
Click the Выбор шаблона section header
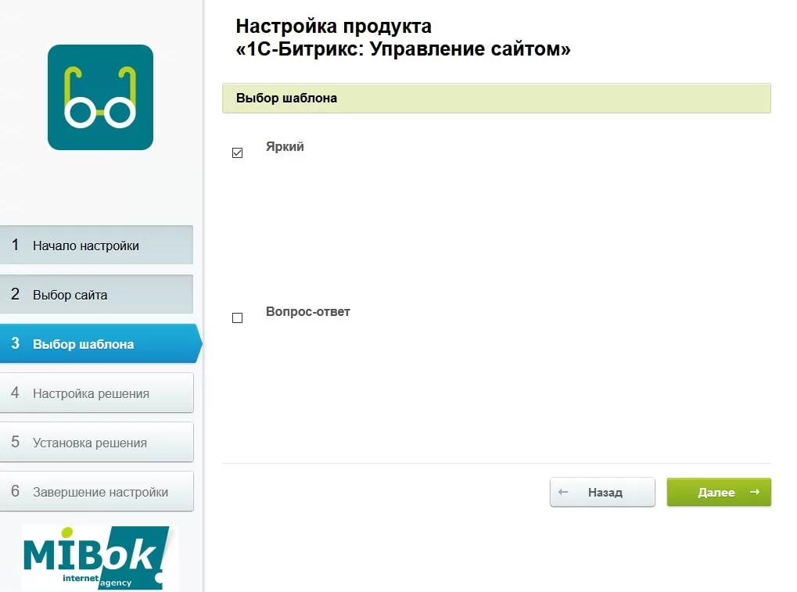pyautogui.click(x=497, y=98)
